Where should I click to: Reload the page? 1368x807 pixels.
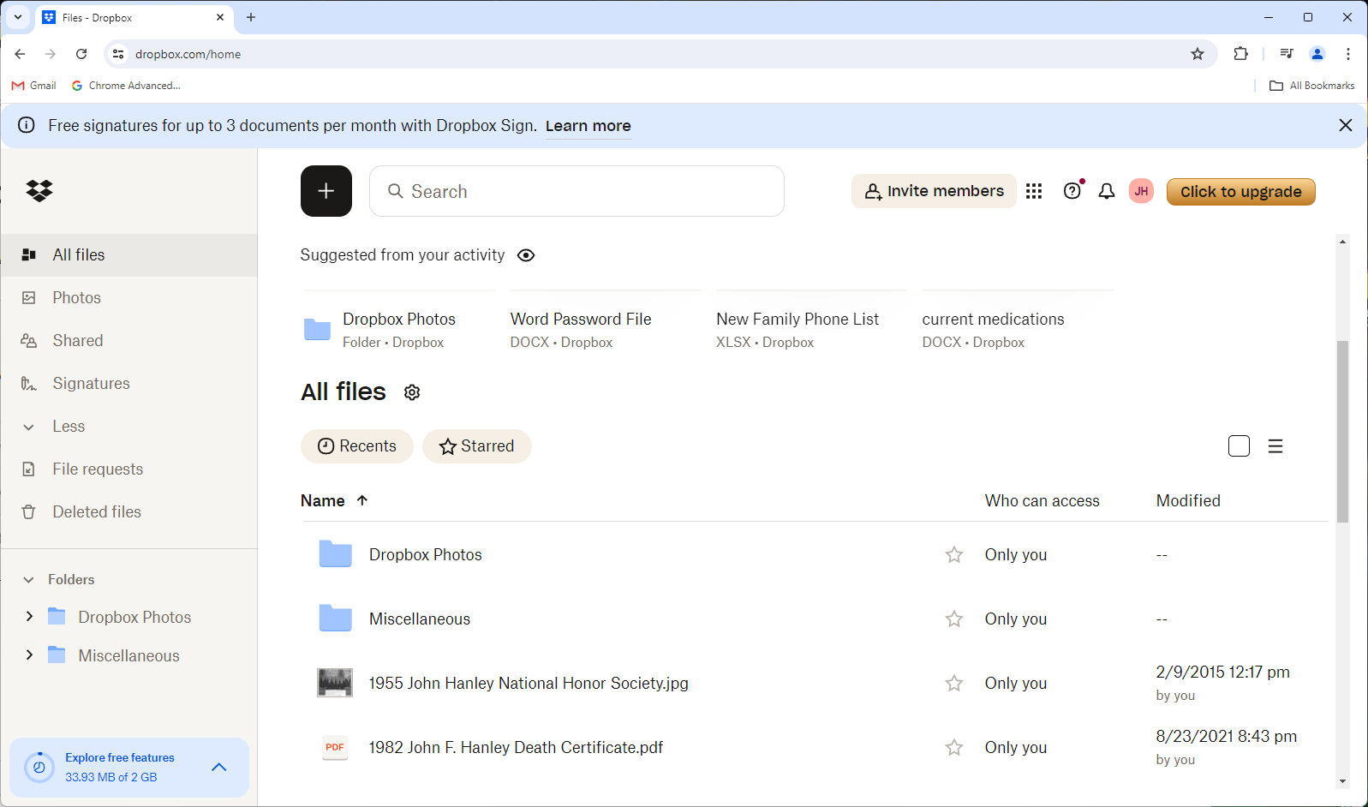point(81,54)
